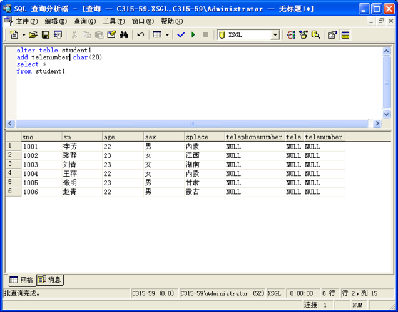Click the splace cell 甘肃
Viewport: 398px width, 312px height.
205,183
